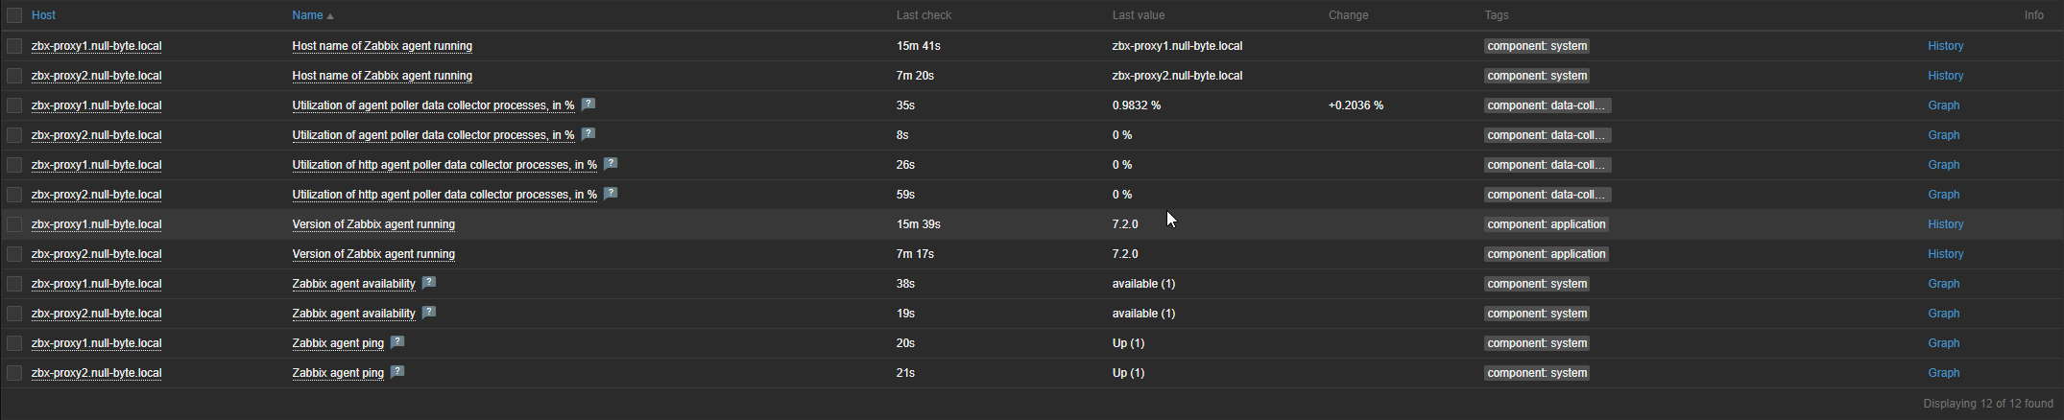2064x420 pixels.
Task: Open Graph for zbx-proxy1 agent poller utilization
Action: point(1943,105)
